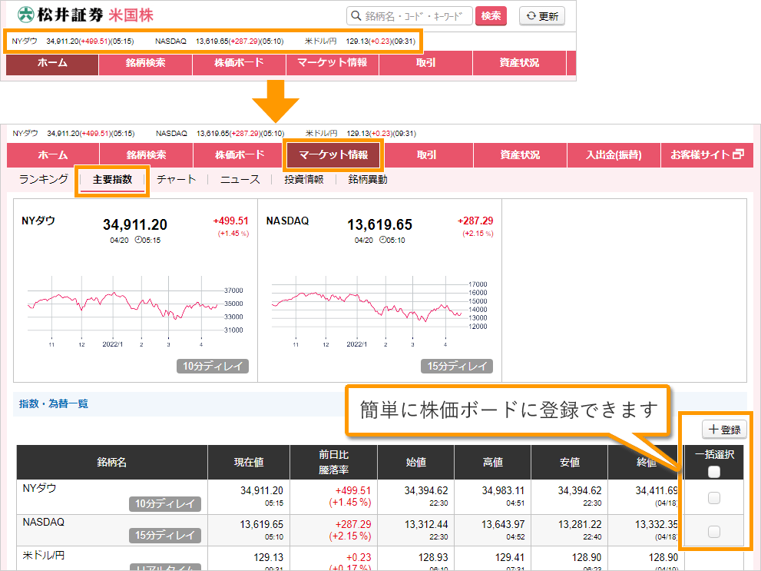
Task: Click the large 34,911.20 value above the NYダウ chart
Action: [x=135, y=225]
